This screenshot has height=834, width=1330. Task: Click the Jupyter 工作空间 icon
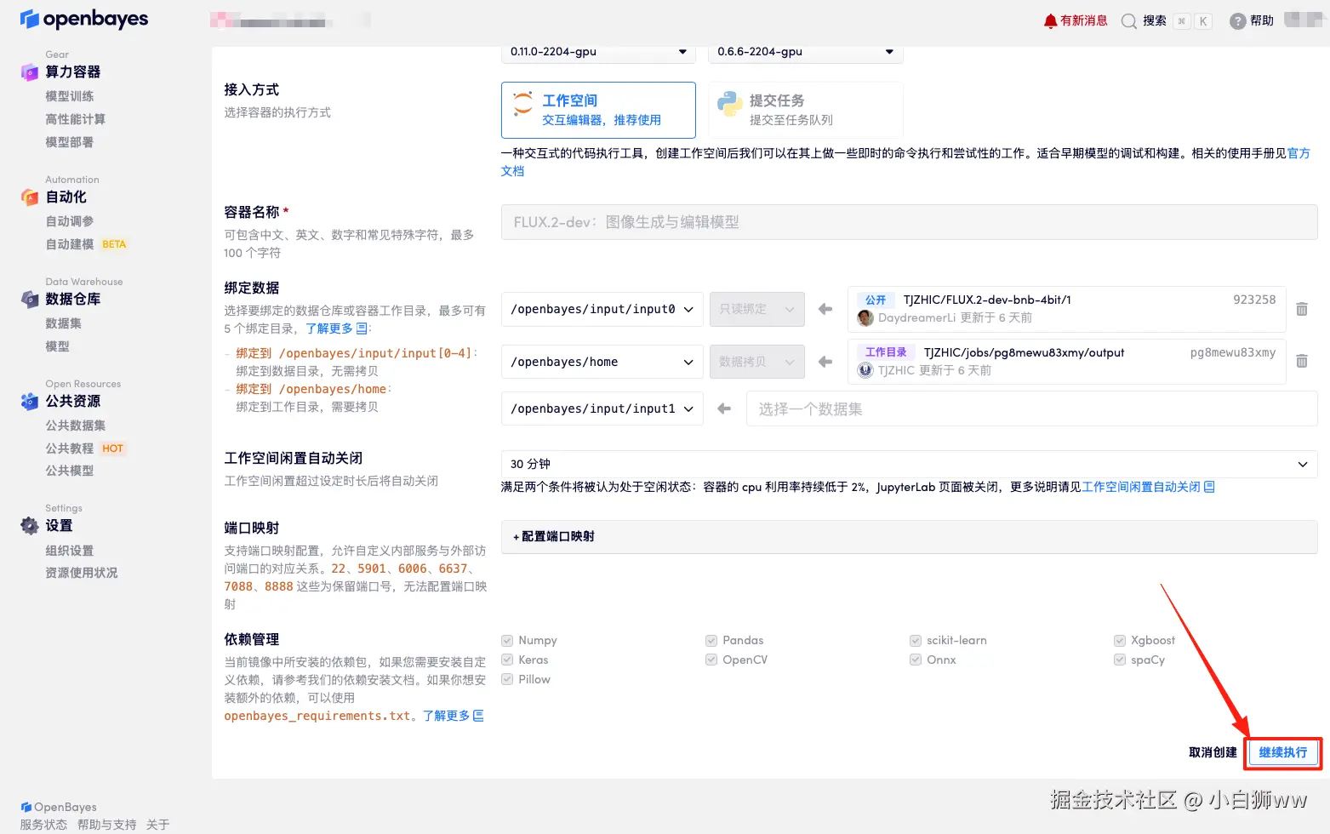(523, 105)
